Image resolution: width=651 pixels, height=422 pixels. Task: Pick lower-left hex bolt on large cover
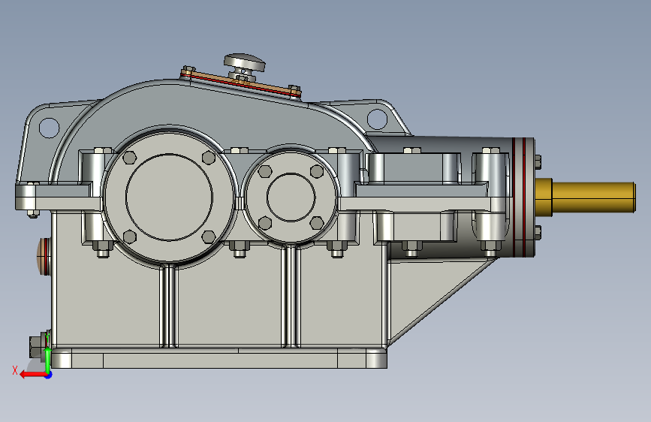(130, 237)
